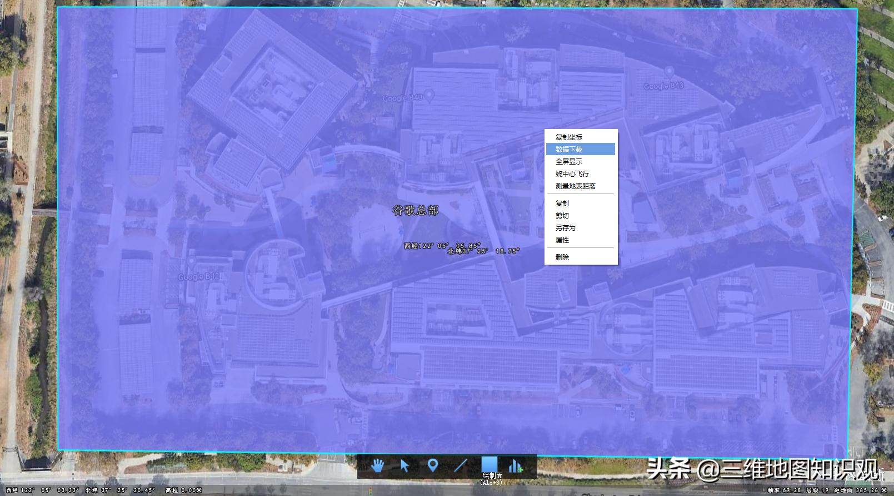The width and height of the screenshot is (894, 496).
Task: Choose 复制坐标 from the context menu
Action: coord(581,137)
